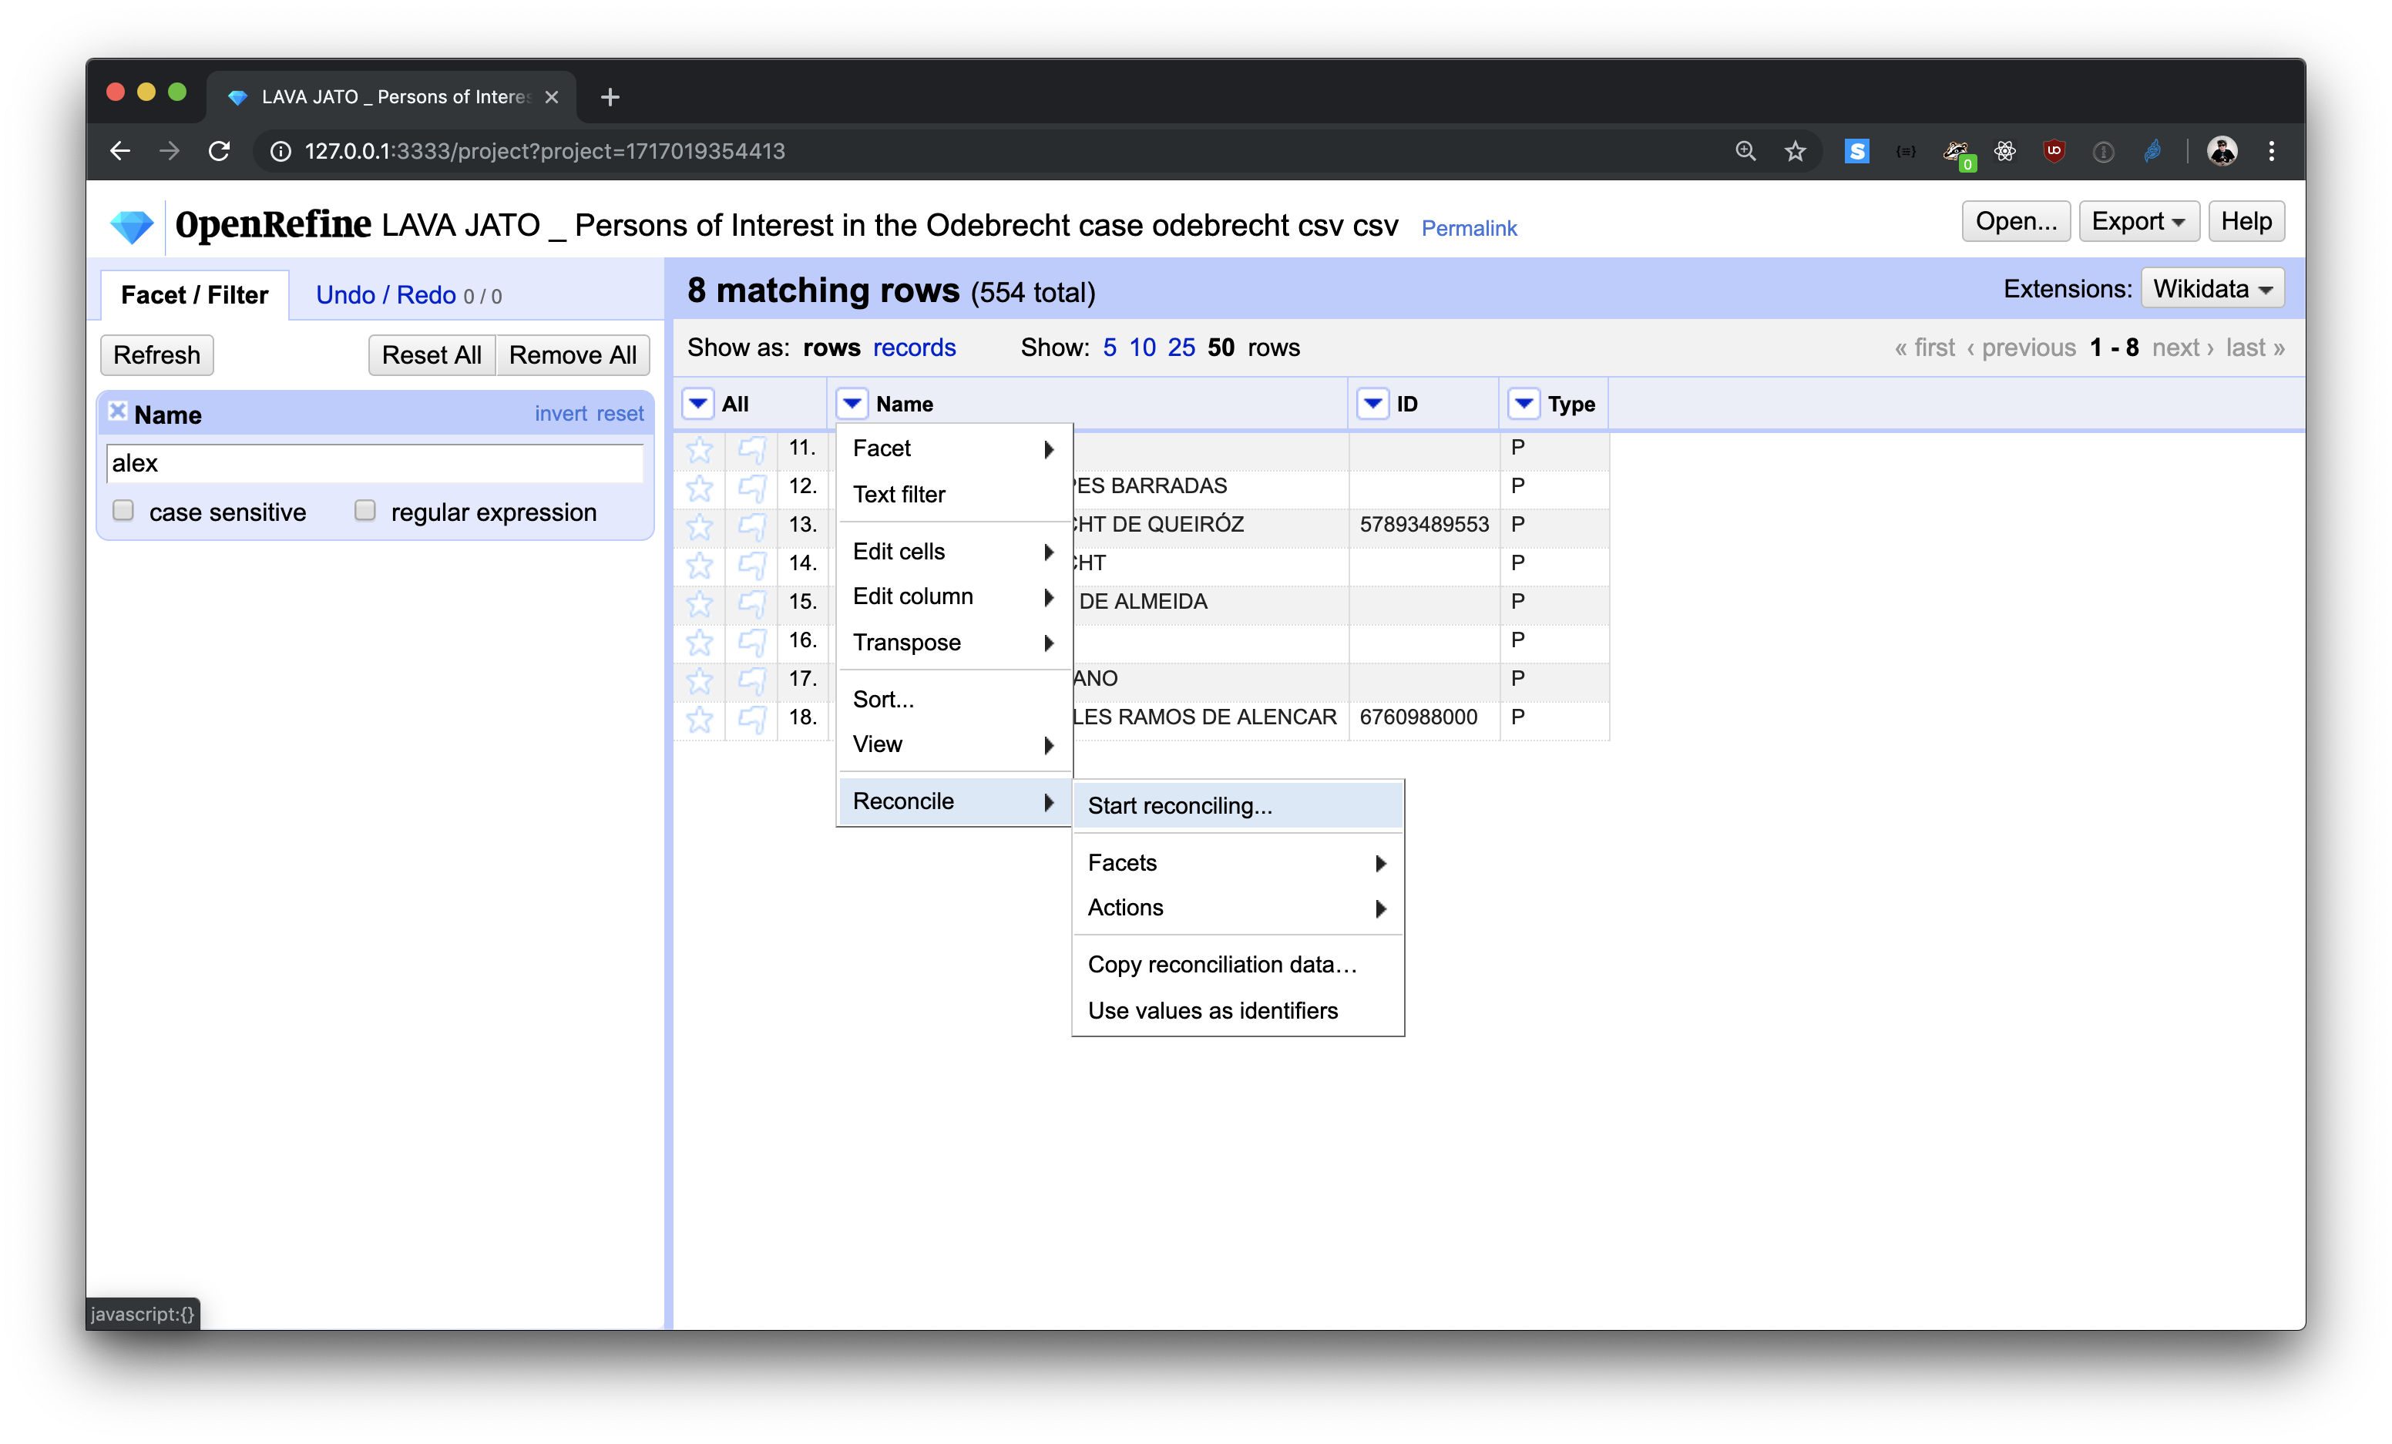Star row 11
2392x1444 pixels.
coord(699,448)
